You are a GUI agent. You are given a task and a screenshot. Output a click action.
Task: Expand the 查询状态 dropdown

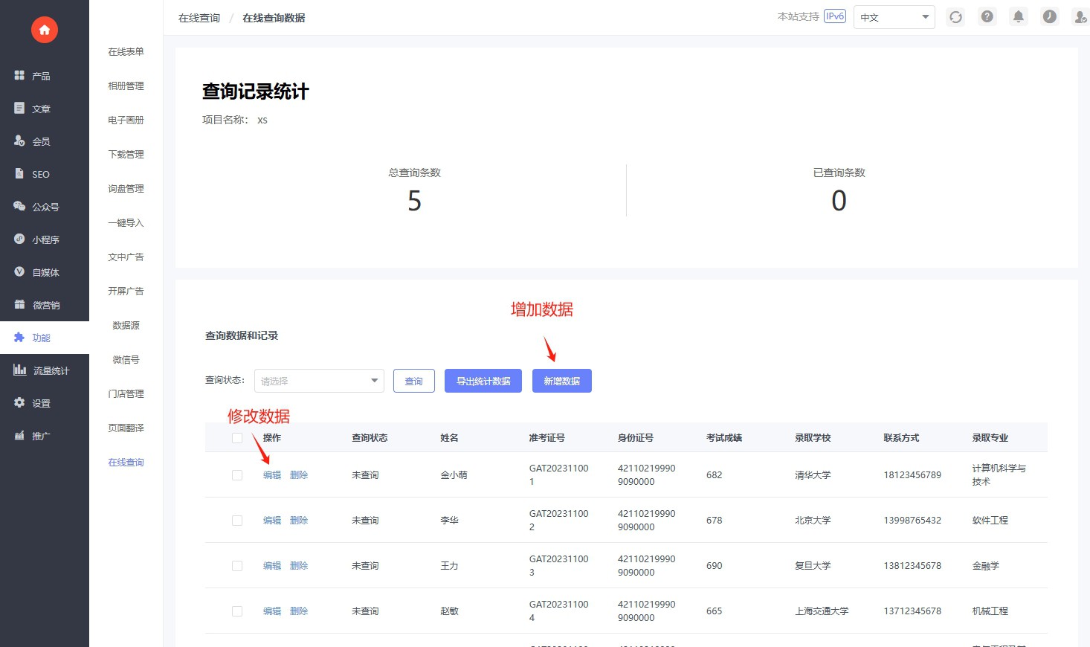[x=319, y=381]
